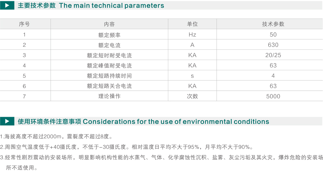323x171 pixels.
Task: Click the 单位 column header
Action: [x=192, y=24]
